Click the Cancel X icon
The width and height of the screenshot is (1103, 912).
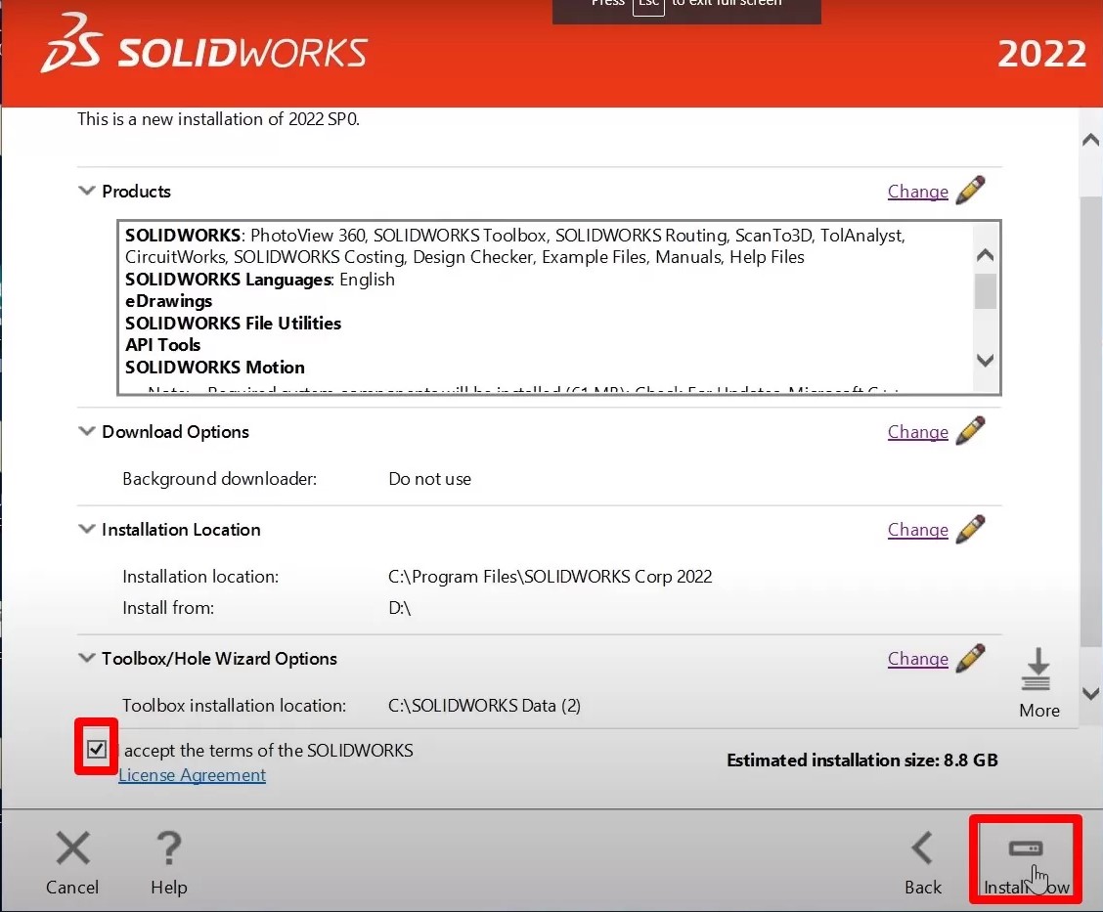(x=73, y=848)
